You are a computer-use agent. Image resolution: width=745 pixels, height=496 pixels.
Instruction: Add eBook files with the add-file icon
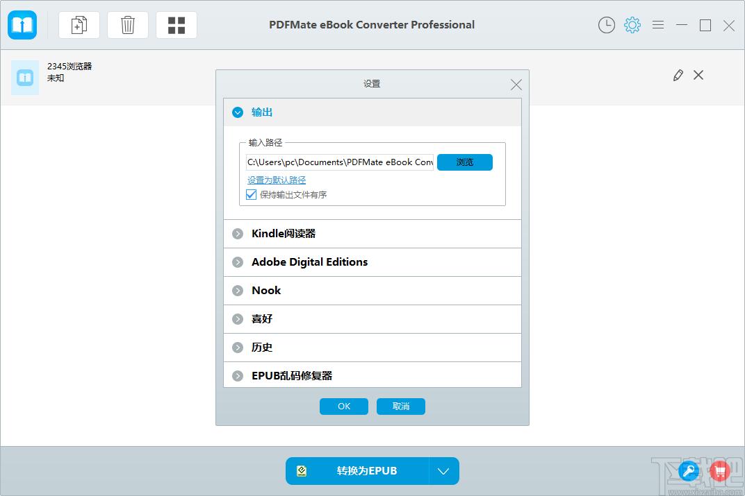[x=79, y=25]
